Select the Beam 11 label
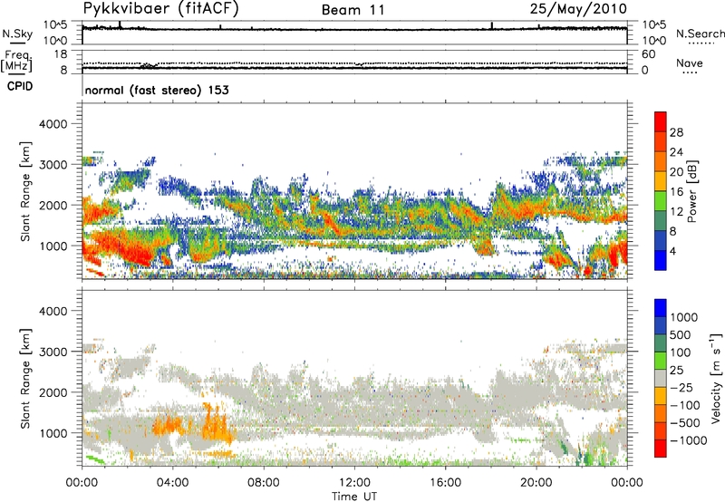Screen dimensions: 725x502 coord(353,10)
